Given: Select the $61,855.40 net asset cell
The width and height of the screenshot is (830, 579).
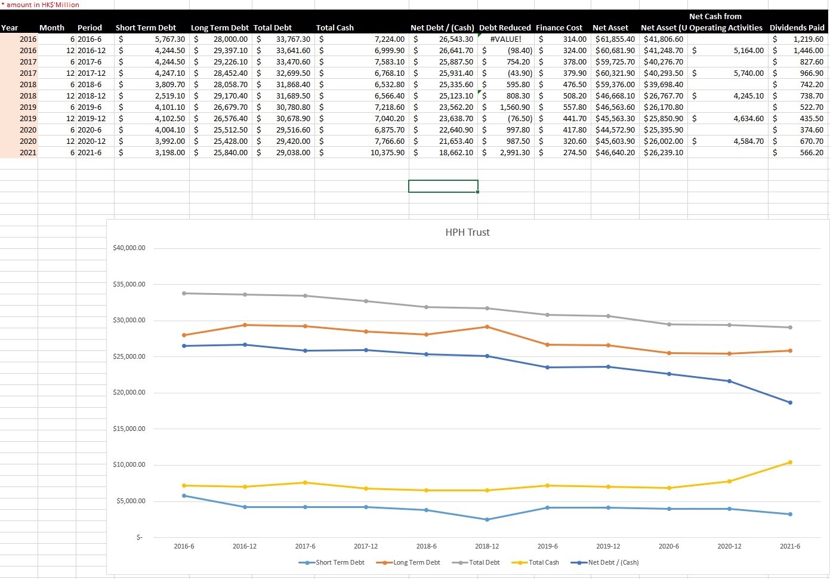Looking at the screenshot, I should tap(615, 39).
